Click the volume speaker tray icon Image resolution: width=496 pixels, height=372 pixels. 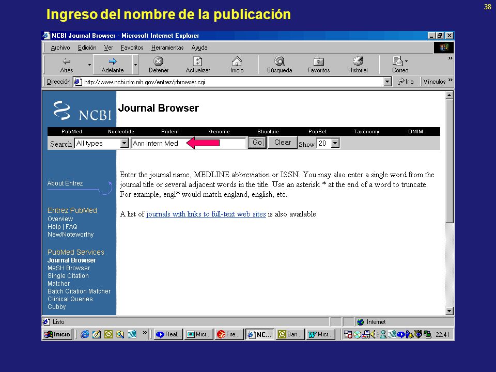point(374,334)
